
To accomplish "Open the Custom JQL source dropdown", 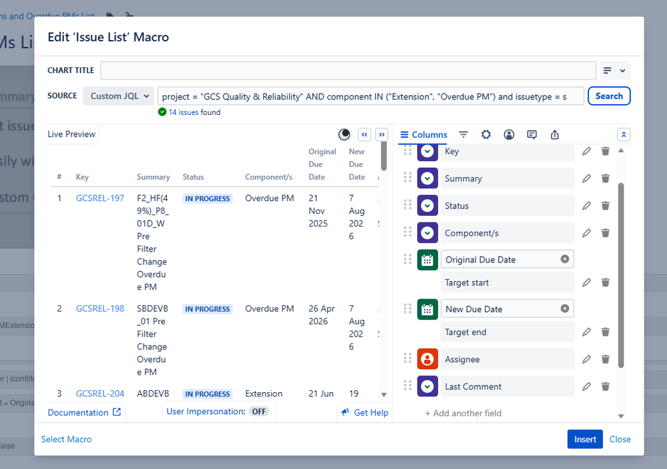I will tap(119, 96).
